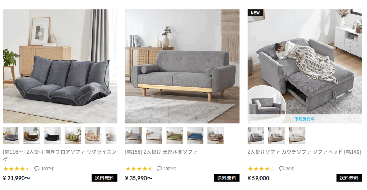This screenshot has height=190, width=367.
Task: Choose the blue wooden-leg sofa variant thumbnail
Action: (x=195, y=135)
